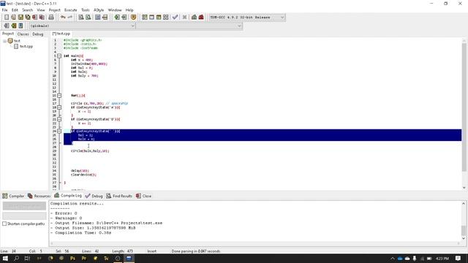Open the (globals) scope dropdown
Screen dimensions: 468x263
[x=133, y=26]
